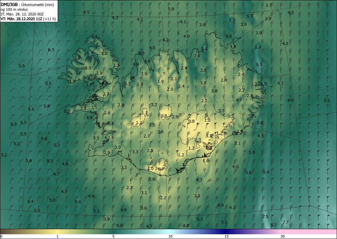337x239 pixels.
Task: Click the '10' tick label on the color scale
Action: [x=170, y=236]
